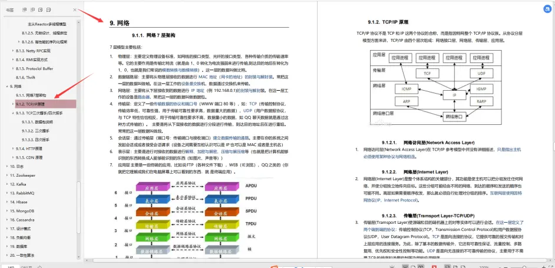
Task: Click the ICMP box in the diagram
Action: (407, 89)
